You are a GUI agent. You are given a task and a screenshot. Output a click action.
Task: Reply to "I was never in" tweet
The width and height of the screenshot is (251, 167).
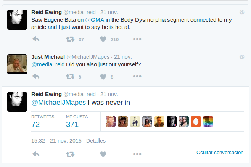[x=36, y=154]
